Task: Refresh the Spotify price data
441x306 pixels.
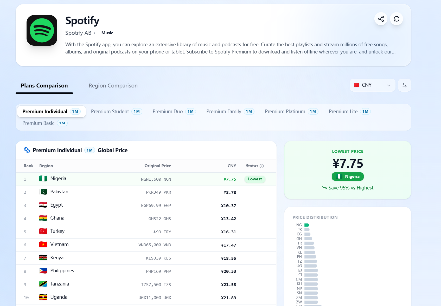Action: pyautogui.click(x=397, y=19)
